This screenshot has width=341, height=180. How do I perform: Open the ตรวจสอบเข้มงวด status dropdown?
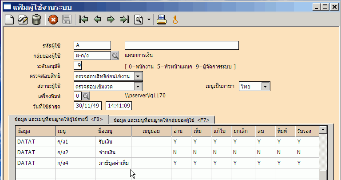point(138,86)
